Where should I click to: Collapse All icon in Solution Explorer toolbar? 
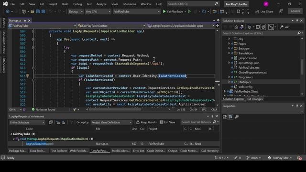(x=258, y=27)
